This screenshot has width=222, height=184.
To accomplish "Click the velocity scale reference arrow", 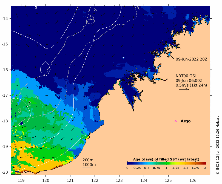I will (184, 89).
